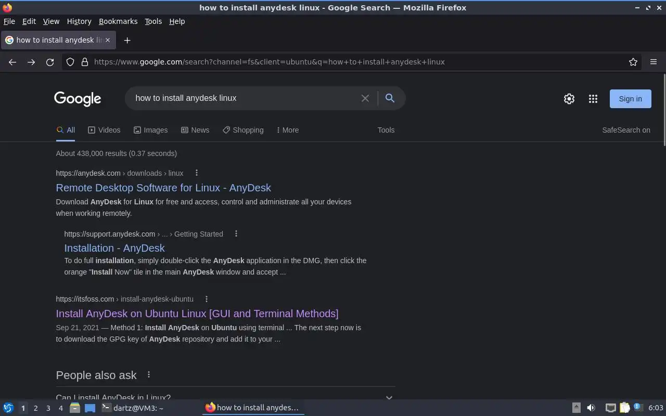Open SafeSearch on settings link
The image size is (666, 416).
(x=626, y=130)
